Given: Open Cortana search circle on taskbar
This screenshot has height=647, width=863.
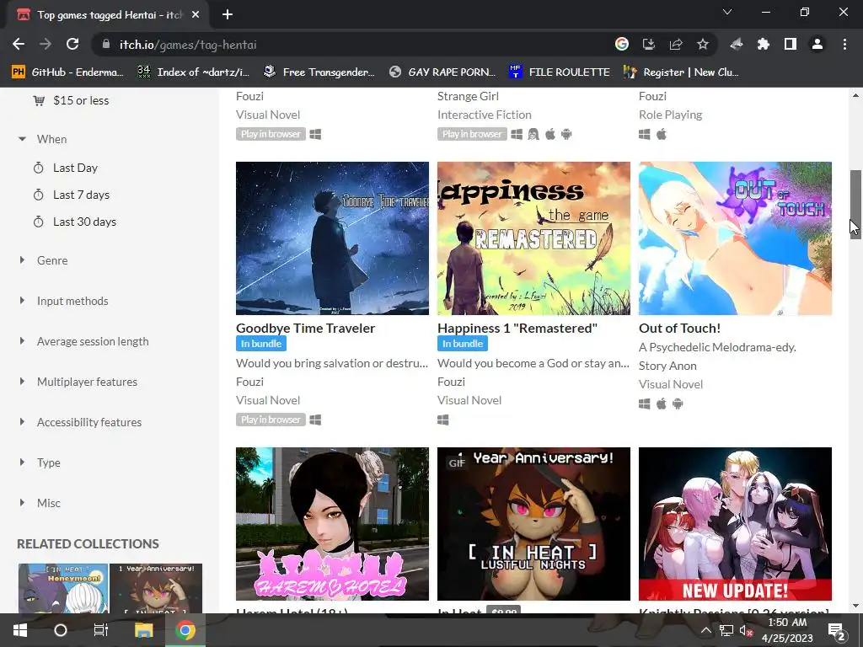Looking at the screenshot, I should coord(61,630).
